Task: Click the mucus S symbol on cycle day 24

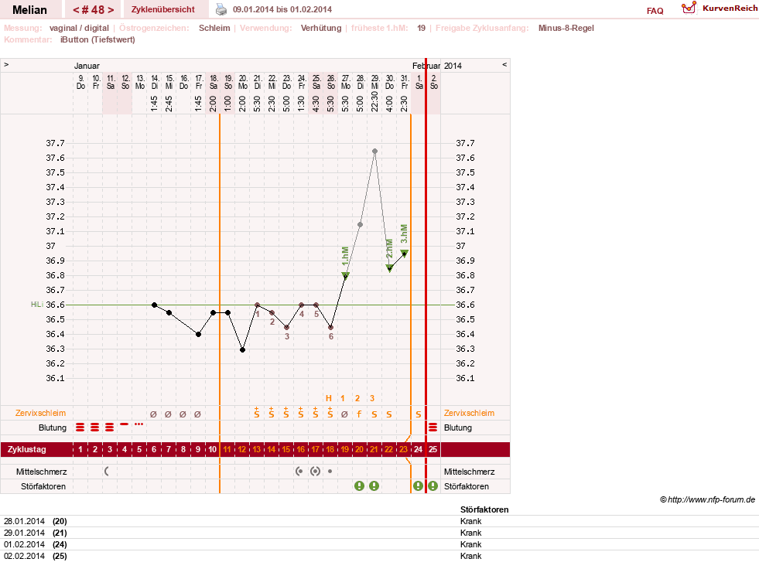Action: point(419,414)
